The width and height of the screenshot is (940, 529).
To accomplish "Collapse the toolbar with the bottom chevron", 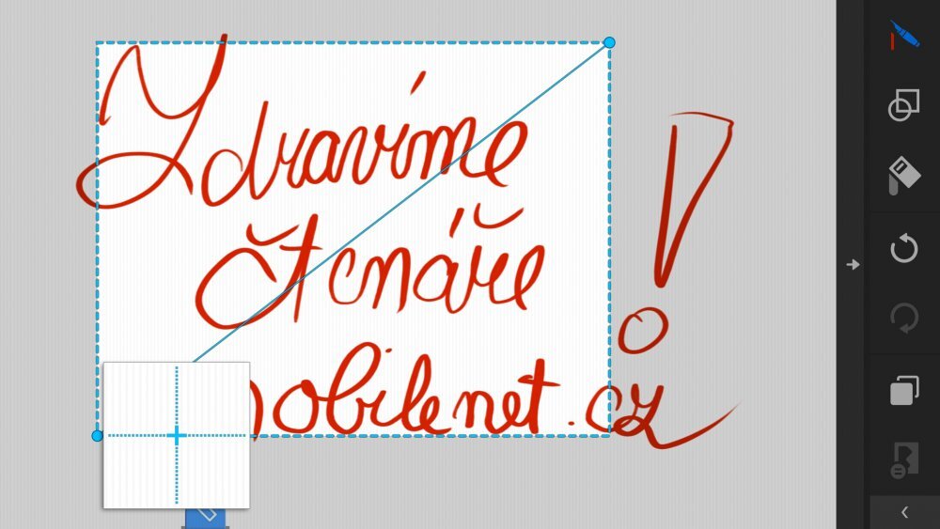I will click(904, 512).
